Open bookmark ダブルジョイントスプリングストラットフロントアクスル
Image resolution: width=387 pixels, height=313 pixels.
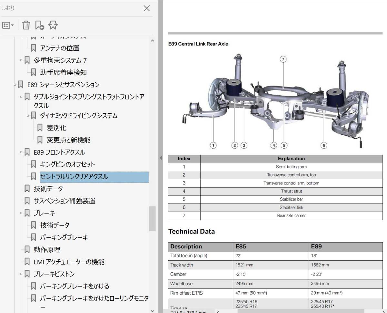pos(89,101)
